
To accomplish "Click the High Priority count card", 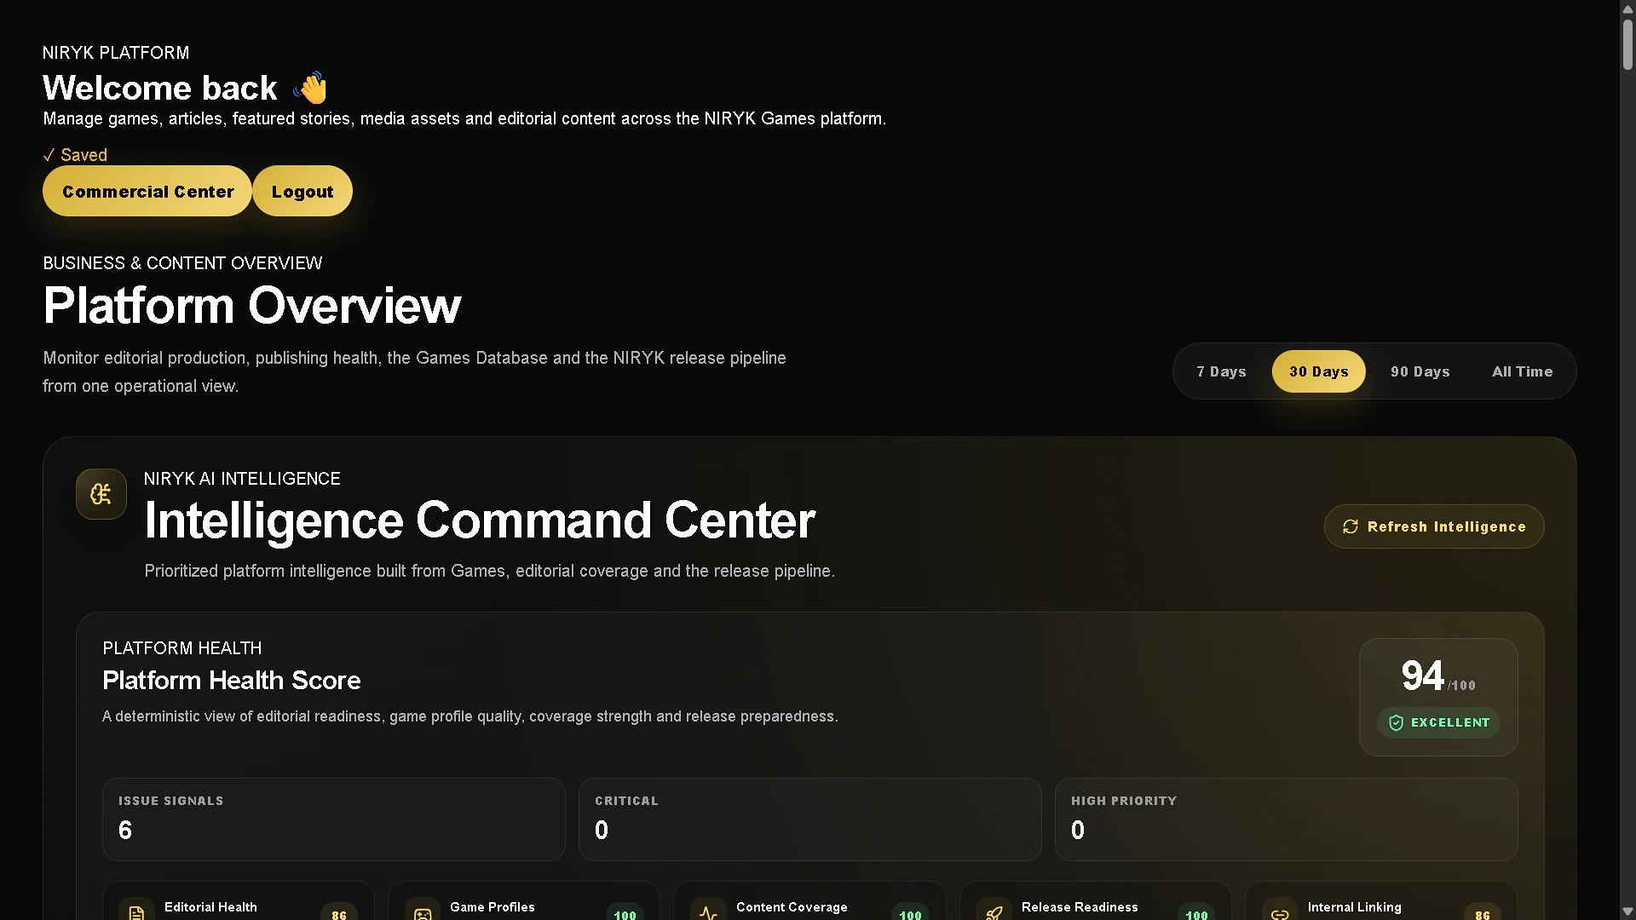I will pos(1287,819).
